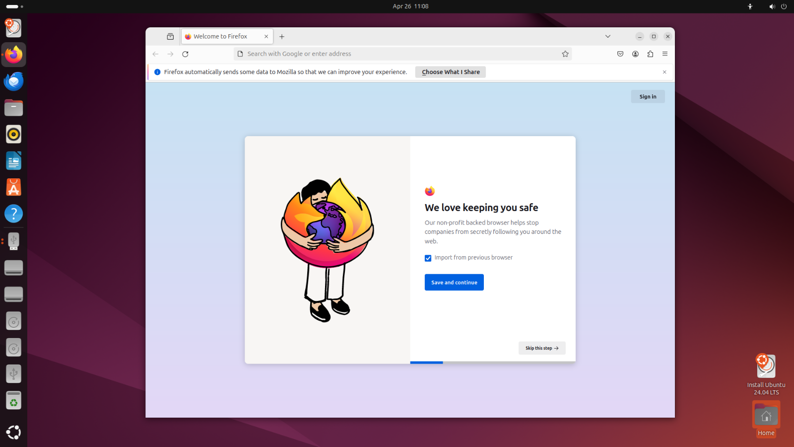Close the Welcome to Firefox tab

266,36
